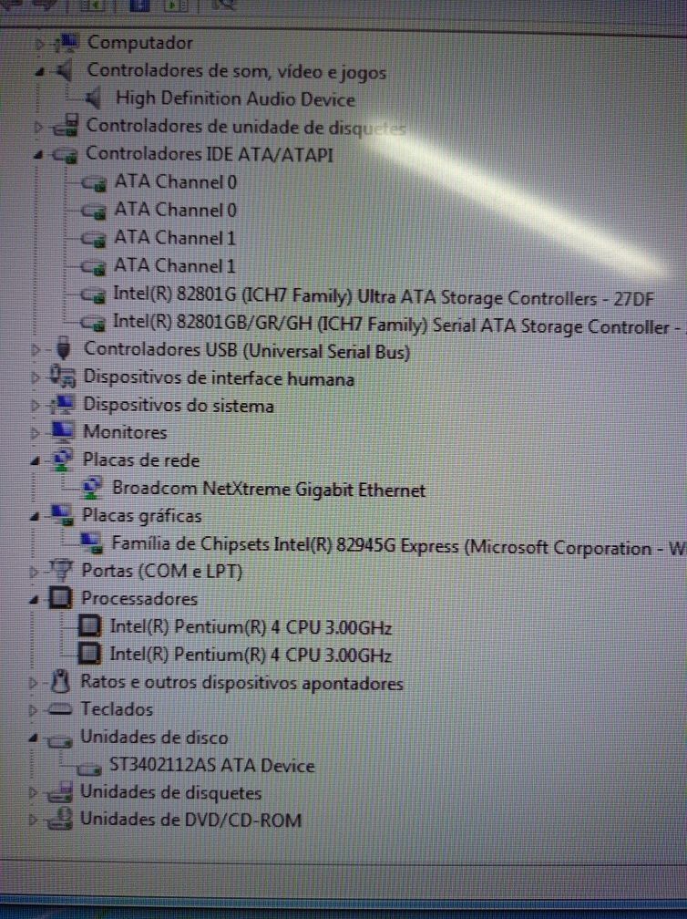
Task: Select Dispositivos de interface humana label
Action: coord(219,378)
